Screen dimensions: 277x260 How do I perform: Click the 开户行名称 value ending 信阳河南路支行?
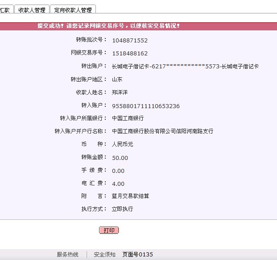tap(162, 131)
